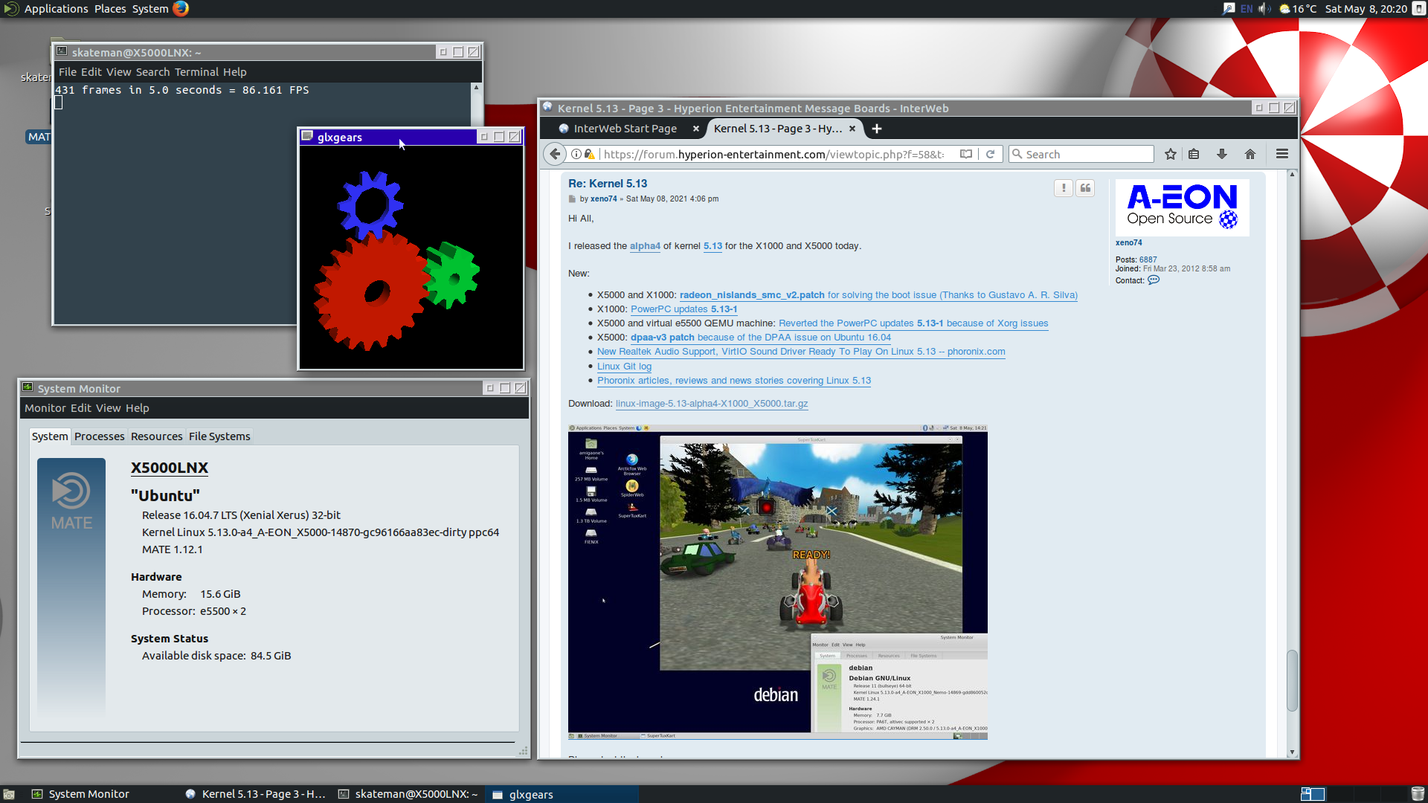This screenshot has width=1428, height=803.
Task: Switch to the File Systems tab
Action: coord(219,436)
